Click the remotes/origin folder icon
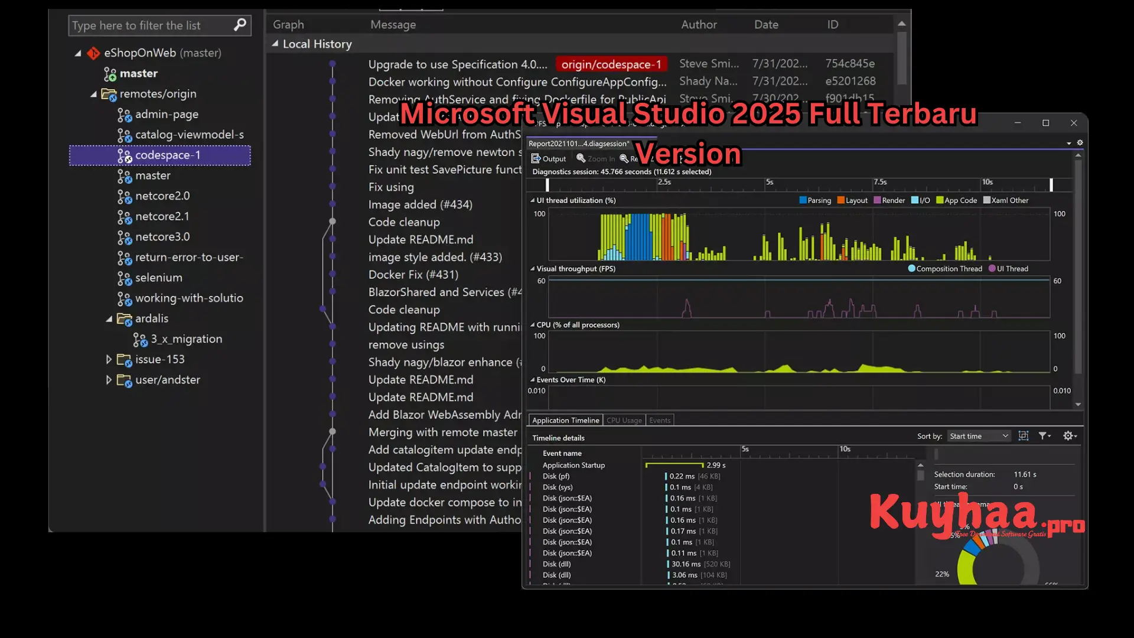 109,94
